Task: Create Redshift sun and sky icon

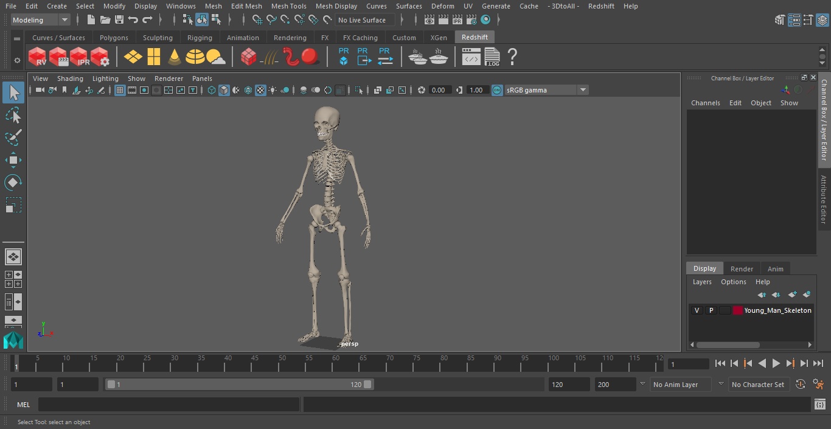Action: 215,57
